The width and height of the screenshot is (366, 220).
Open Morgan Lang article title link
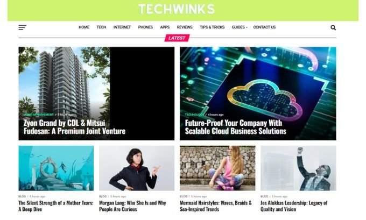click(132, 206)
